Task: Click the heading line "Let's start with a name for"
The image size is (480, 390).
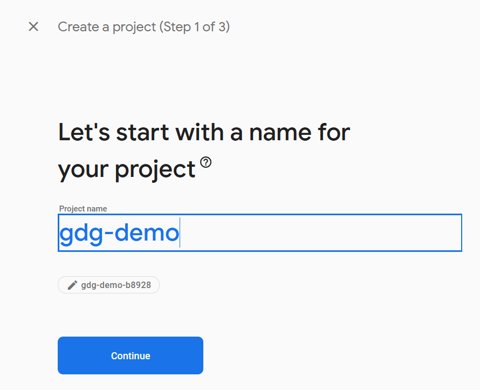Action: pyautogui.click(x=204, y=132)
